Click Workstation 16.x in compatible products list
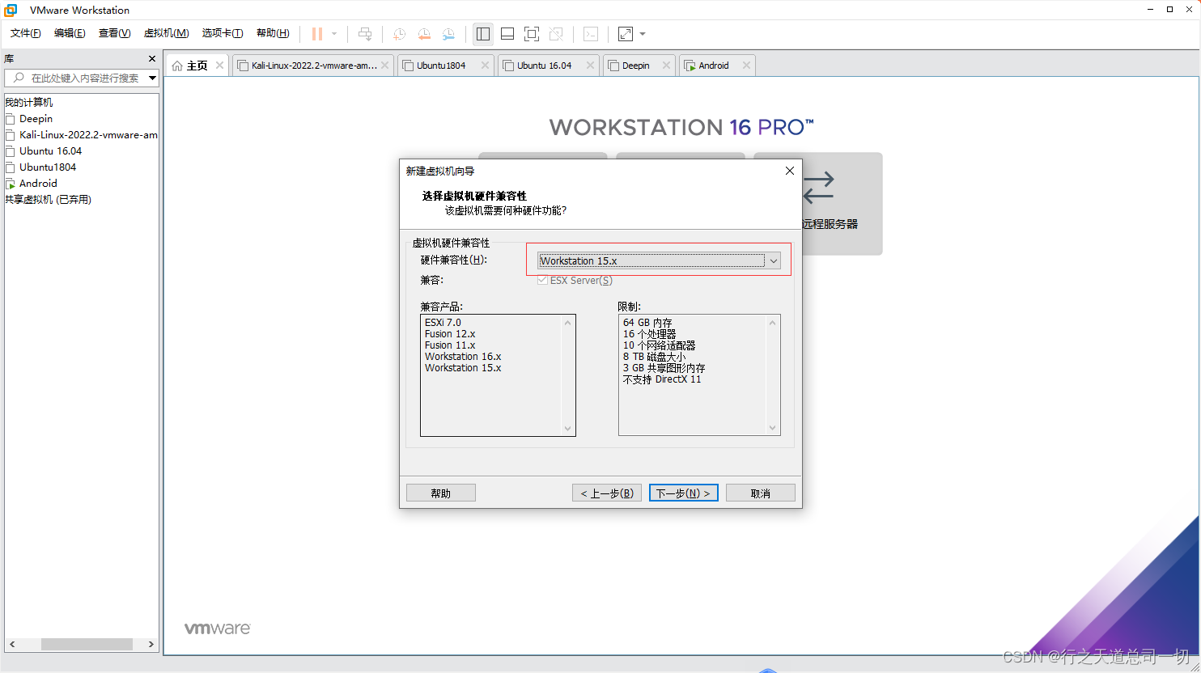Viewport: 1201px width, 673px height. pyautogui.click(x=463, y=356)
